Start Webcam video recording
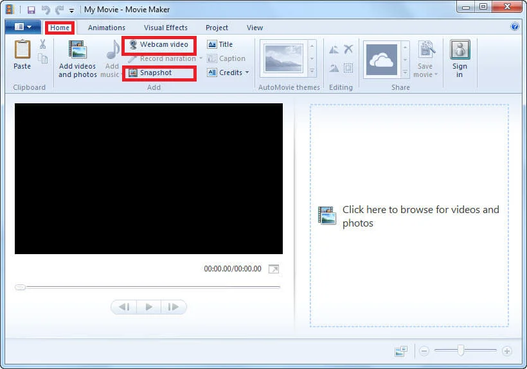This screenshot has height=369, width=527. (159, 44)
